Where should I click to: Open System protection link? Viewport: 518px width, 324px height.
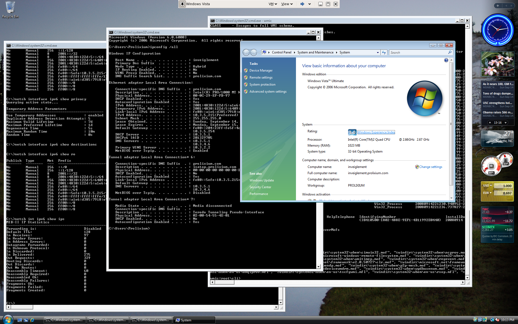click(262, 85)
